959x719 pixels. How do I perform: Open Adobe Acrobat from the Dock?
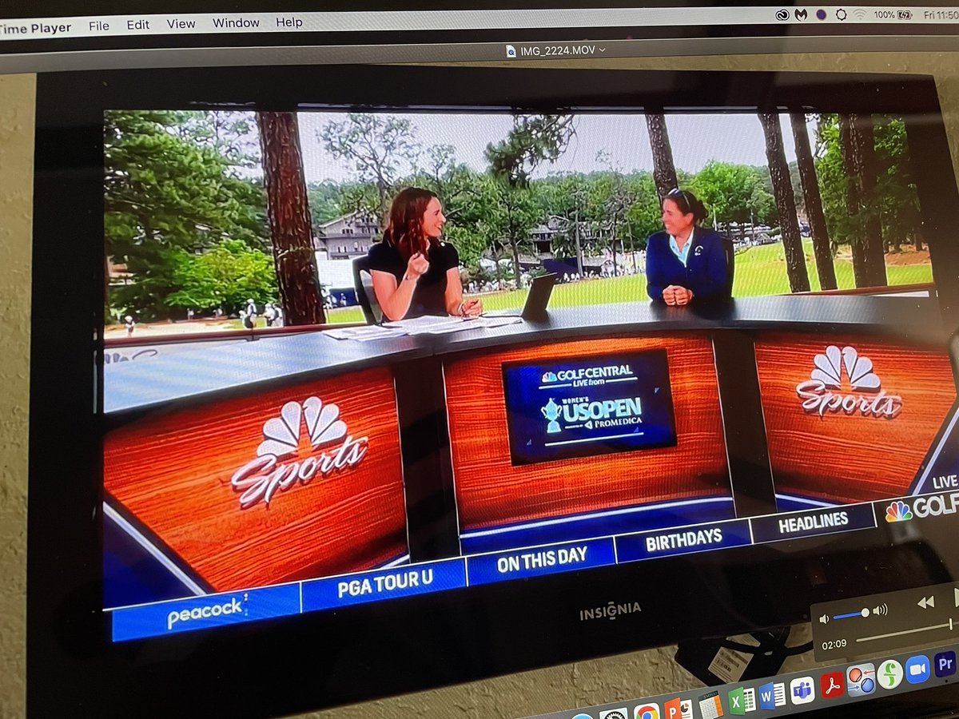pos(832,685)
